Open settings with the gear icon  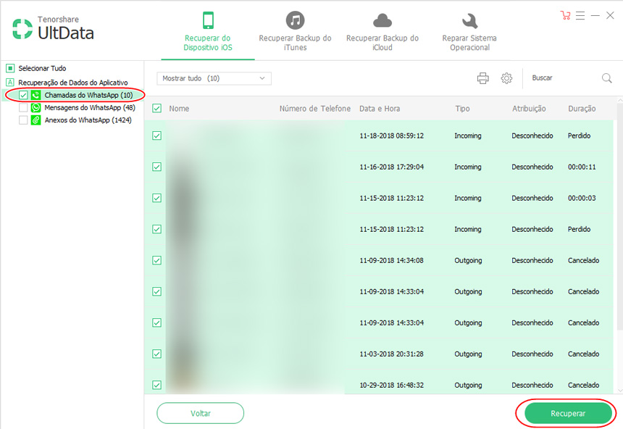click(x=506, y=78)
